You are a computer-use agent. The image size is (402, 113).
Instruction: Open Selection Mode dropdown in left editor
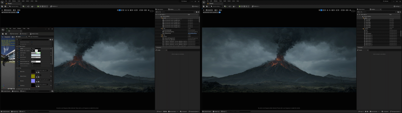pyautogui.click(x=14, y=6)
